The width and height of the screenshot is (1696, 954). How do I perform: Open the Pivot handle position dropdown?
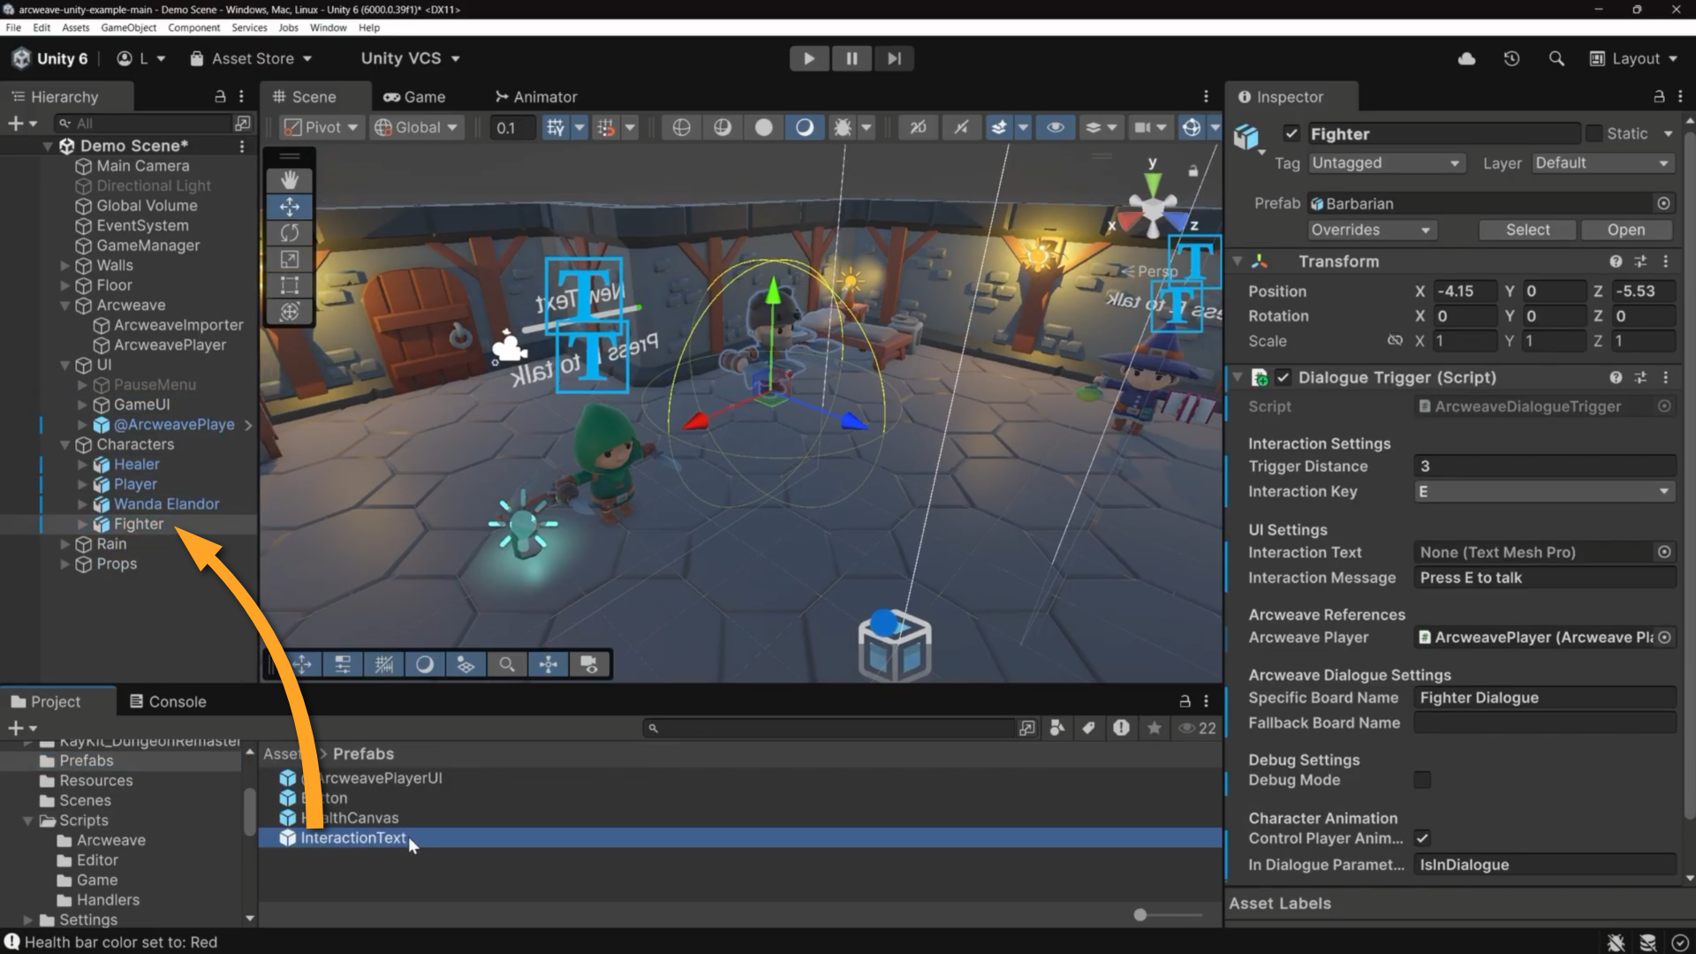coord(322,127)
